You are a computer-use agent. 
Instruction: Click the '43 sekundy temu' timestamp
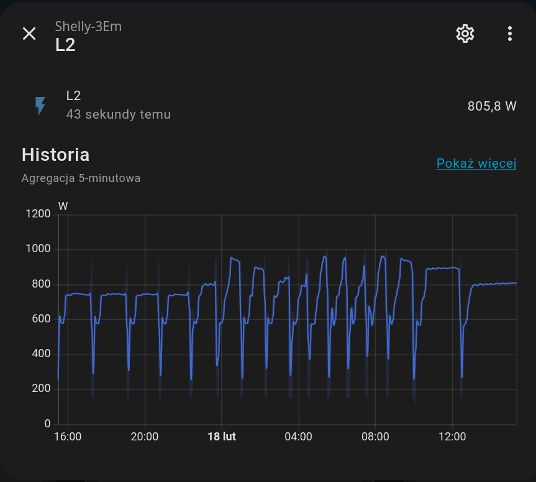click(118, 114)
